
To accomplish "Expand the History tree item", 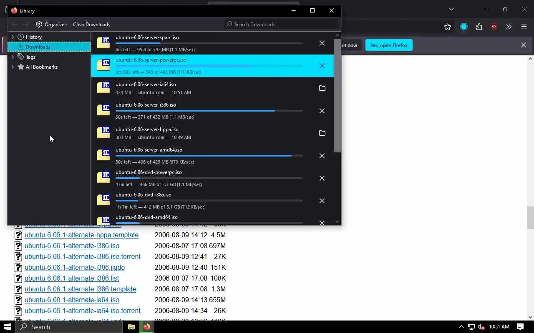I will (13, 37).
